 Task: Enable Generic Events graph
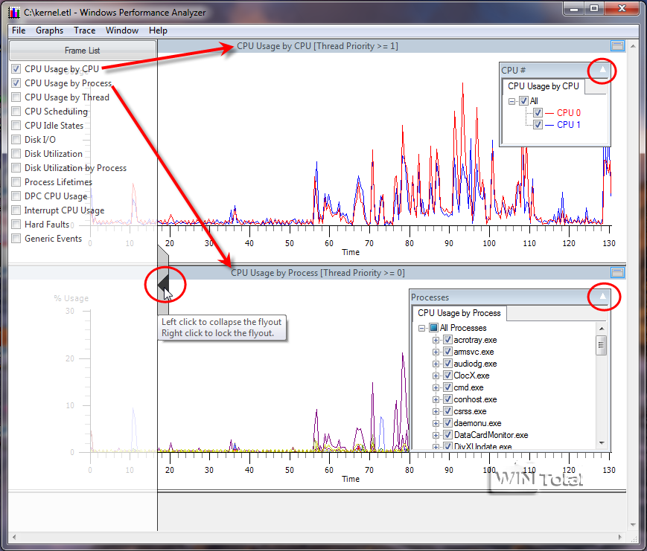coord(16,238)
